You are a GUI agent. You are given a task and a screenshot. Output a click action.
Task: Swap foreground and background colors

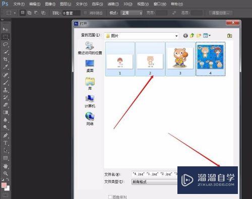(8, 179)
